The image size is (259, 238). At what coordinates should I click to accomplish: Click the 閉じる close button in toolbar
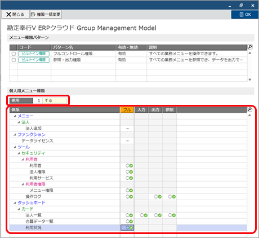tap(15, 14)
